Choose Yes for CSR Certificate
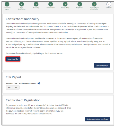The width and height of the screenshot is (116, 128). pos(9,87)
